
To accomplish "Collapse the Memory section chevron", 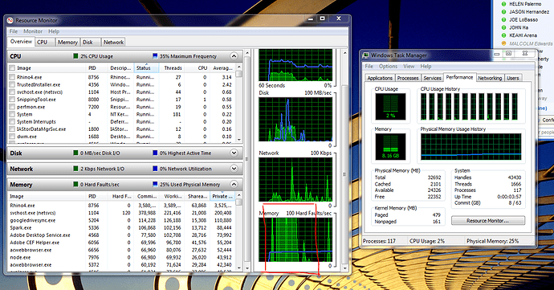I will (234, 184).
